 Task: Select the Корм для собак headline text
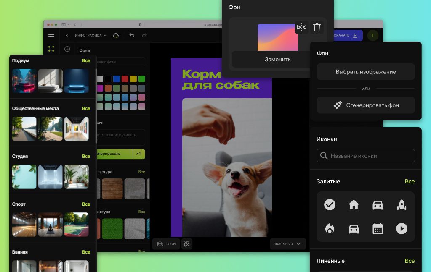221,79
